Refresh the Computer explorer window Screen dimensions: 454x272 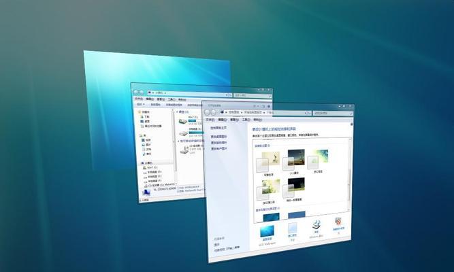click(230, 95)
